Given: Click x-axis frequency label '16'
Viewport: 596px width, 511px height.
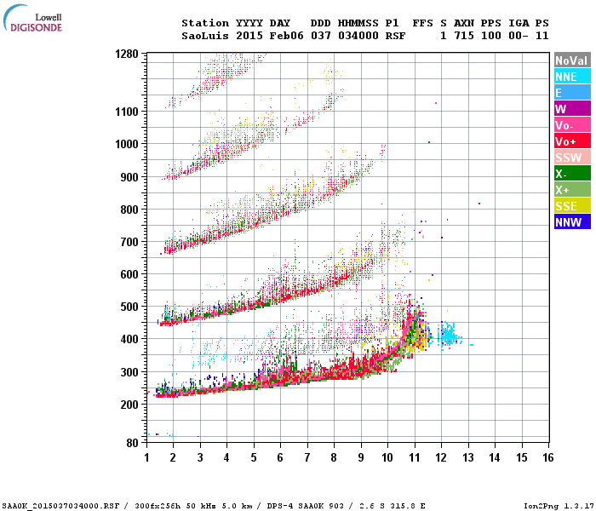Looking at the screenshot, I should tap(548, 457).
